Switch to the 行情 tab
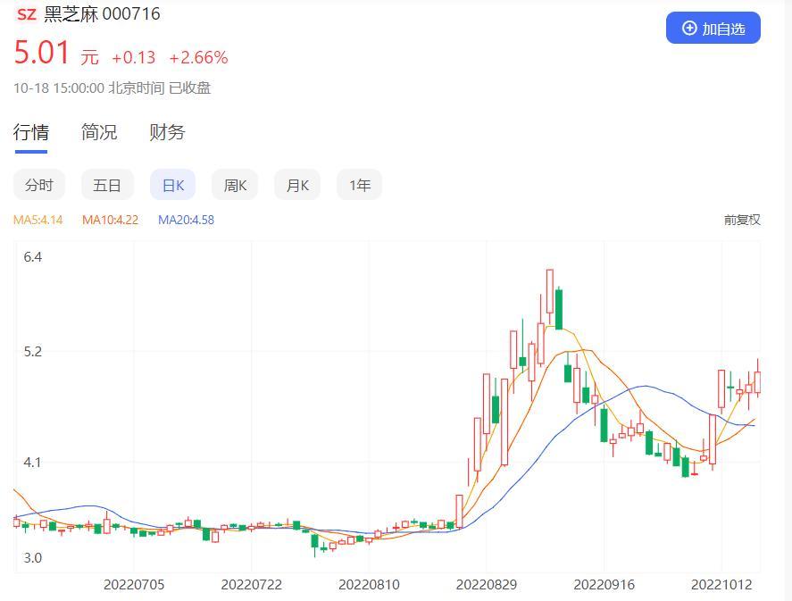 click(31, 132)
